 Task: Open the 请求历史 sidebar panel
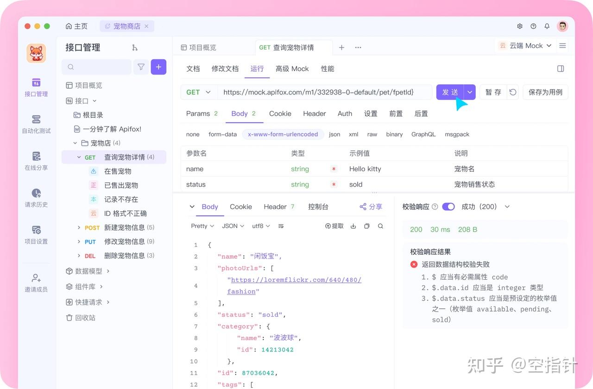[36, 198]
